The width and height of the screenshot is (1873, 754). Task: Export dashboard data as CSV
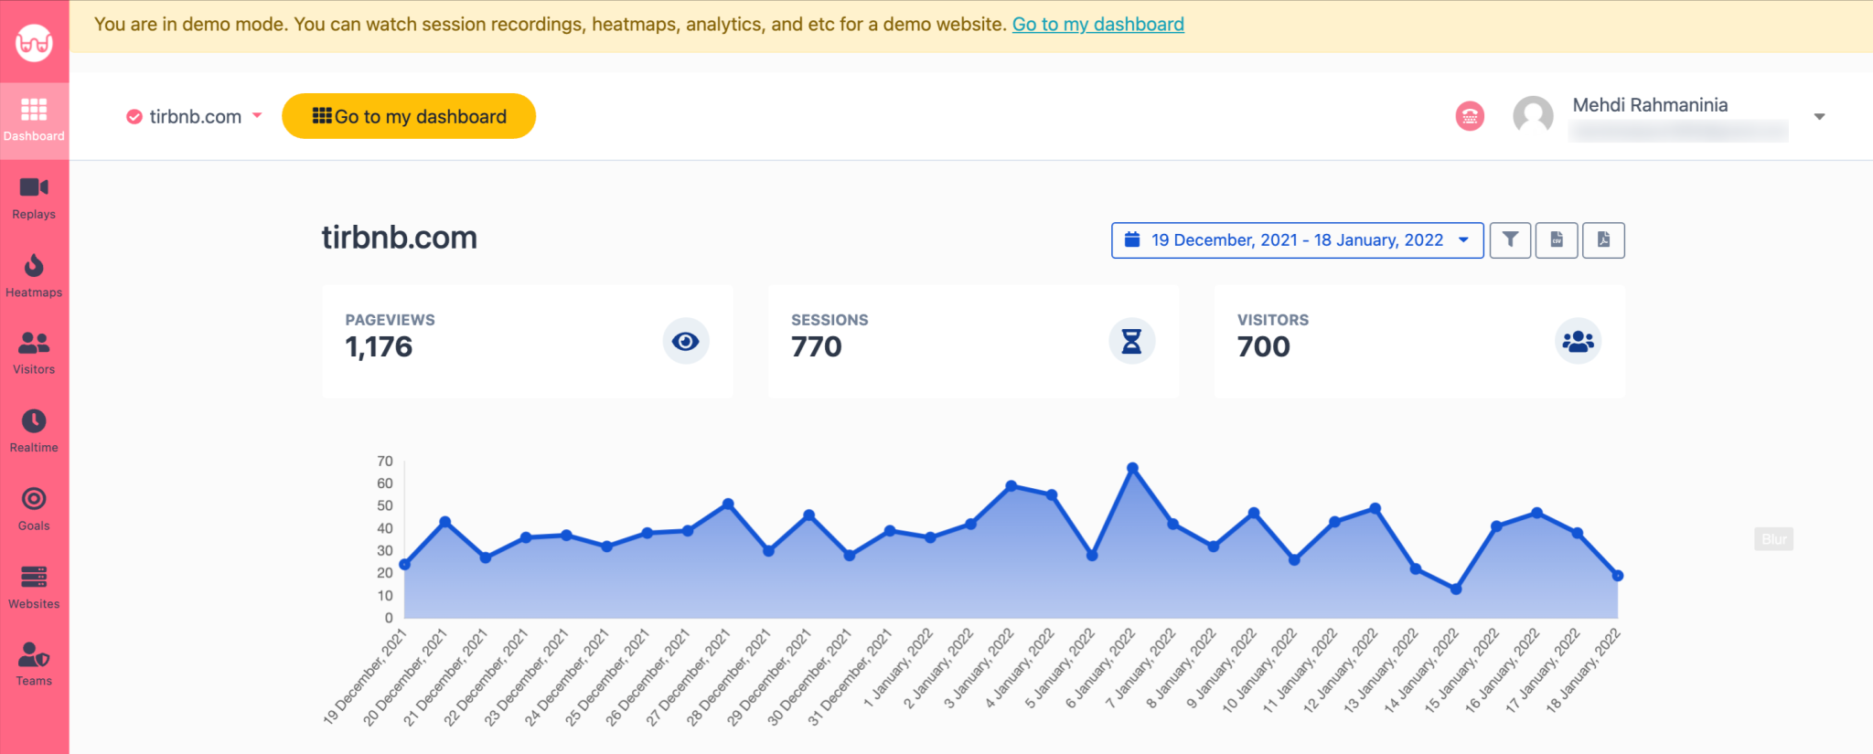pos(1557,240)
